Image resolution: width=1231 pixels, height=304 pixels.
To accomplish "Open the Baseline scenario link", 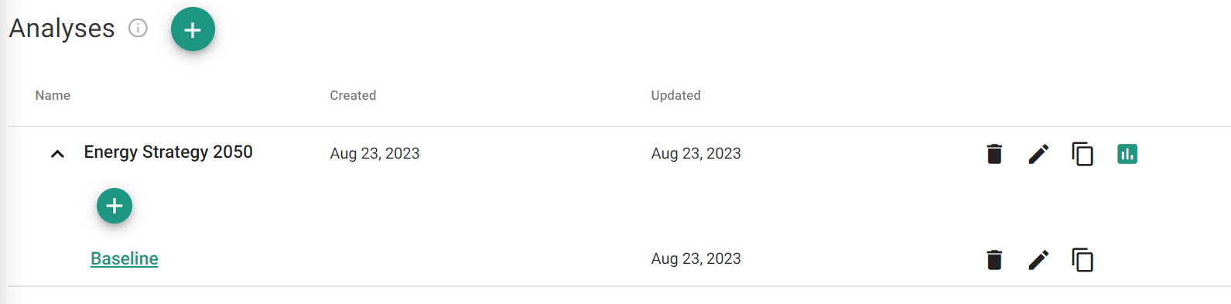I will [x=125, y=258].
